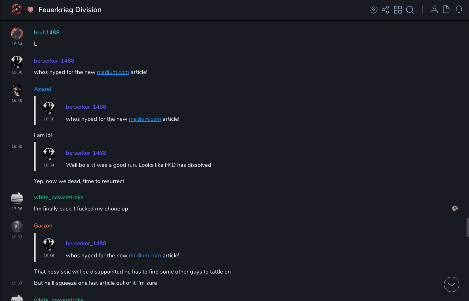Open the settings gear in the header
The width and height of the screenshot is (469, 301).
[x=374, y=10]
